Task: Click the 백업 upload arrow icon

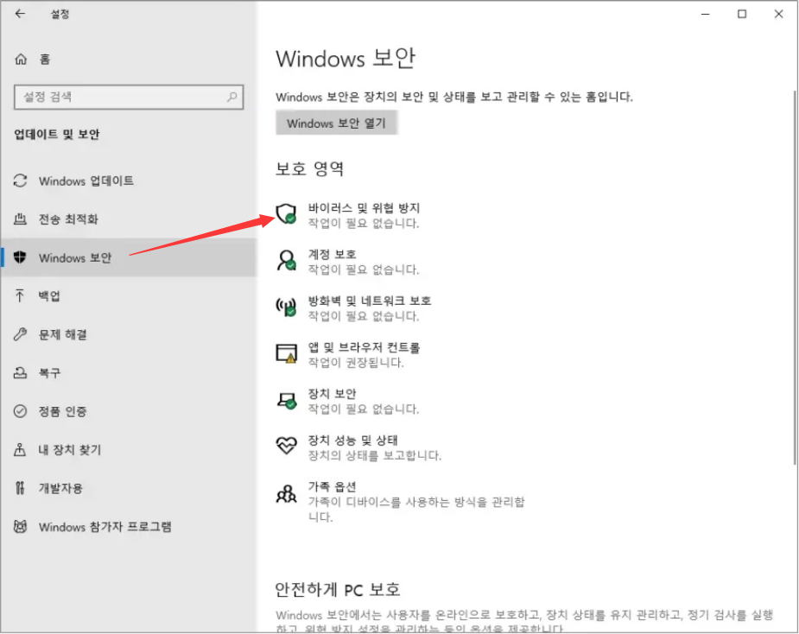Action: (x=20, y=295)
